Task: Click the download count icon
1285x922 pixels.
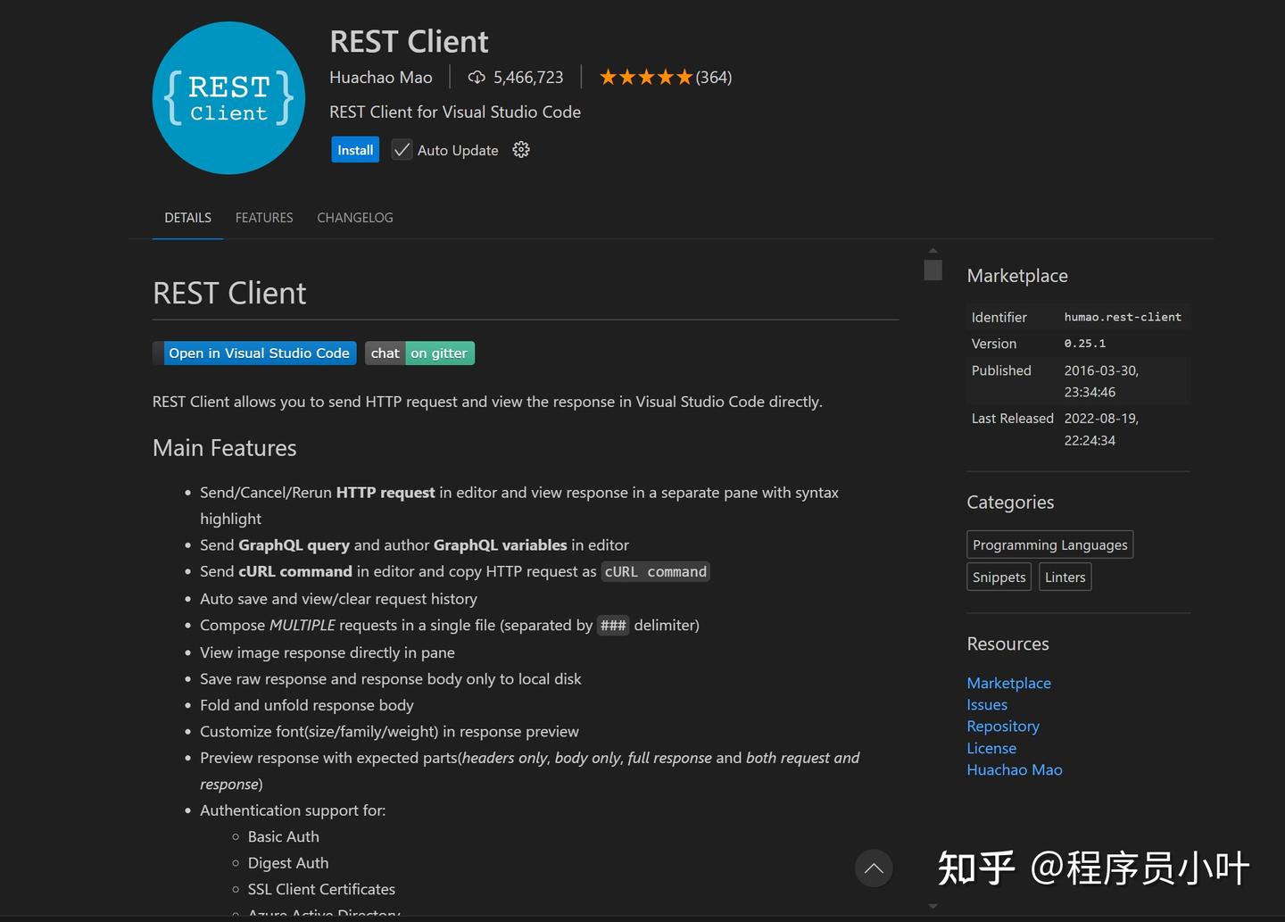Action: pos(476,77)
